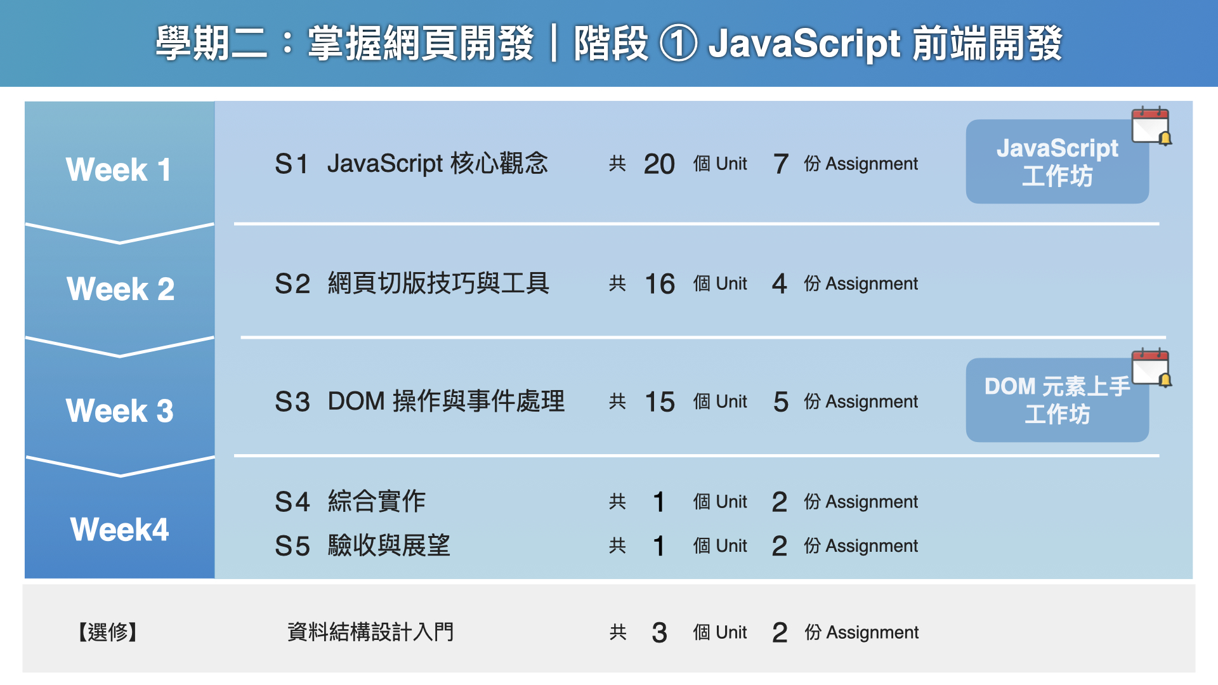Select the Week 3 tab
The image size is (1218, 685).
(x=119, y=410)
